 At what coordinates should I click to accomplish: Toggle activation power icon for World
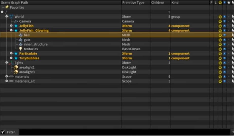pos(220,16)
